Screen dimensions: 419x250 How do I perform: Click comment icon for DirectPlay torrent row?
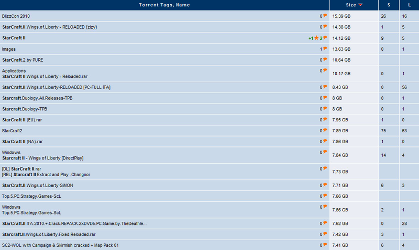325,152
